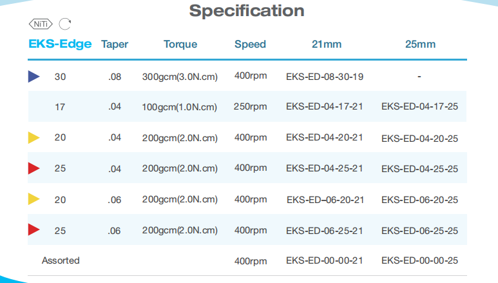Click the NiTi badge icon
498x283 pixels.
pos(41,24)
